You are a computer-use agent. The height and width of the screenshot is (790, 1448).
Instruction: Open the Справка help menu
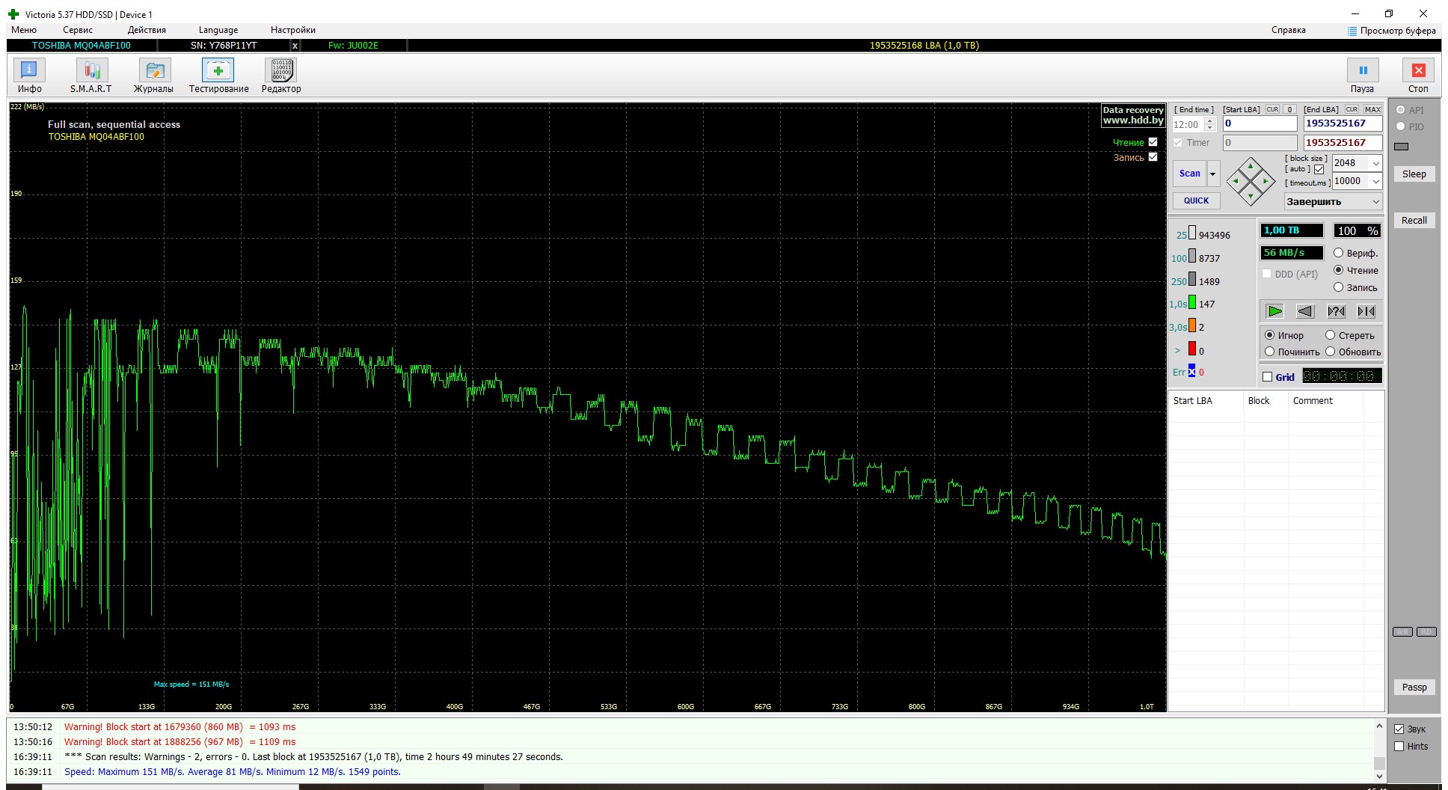1289,30
